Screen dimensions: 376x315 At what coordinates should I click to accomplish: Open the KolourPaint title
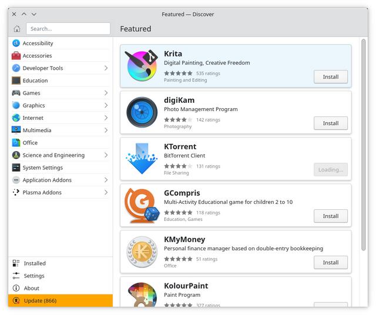[186, 286]
